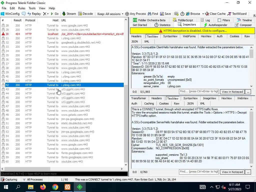Open the Keep: All sessions dropdown
The width and height of the screenshot is (256, 192).
pyautogui.click(x=110, y=14)
